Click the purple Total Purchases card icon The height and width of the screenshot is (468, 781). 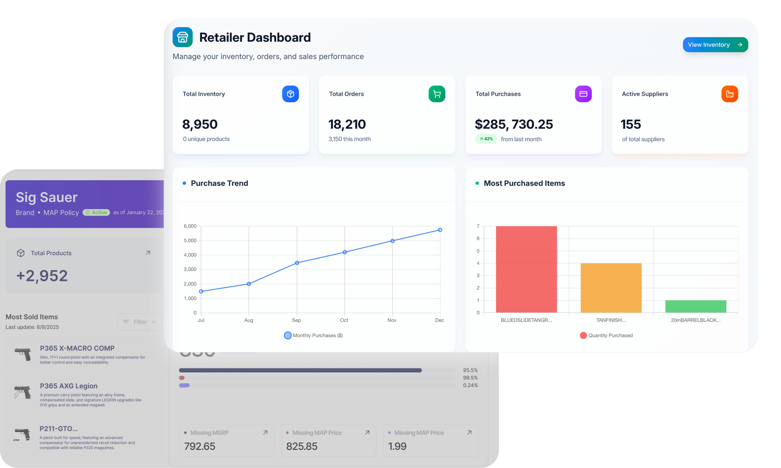point(583,94)
